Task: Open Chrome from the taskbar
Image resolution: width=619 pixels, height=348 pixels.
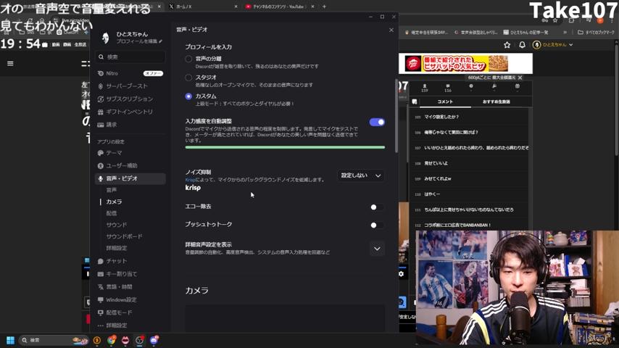Action: pos(112,340)
